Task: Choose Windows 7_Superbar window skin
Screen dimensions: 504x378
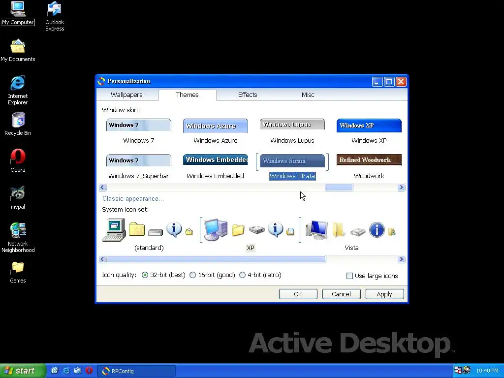Action: coord(138,167)
